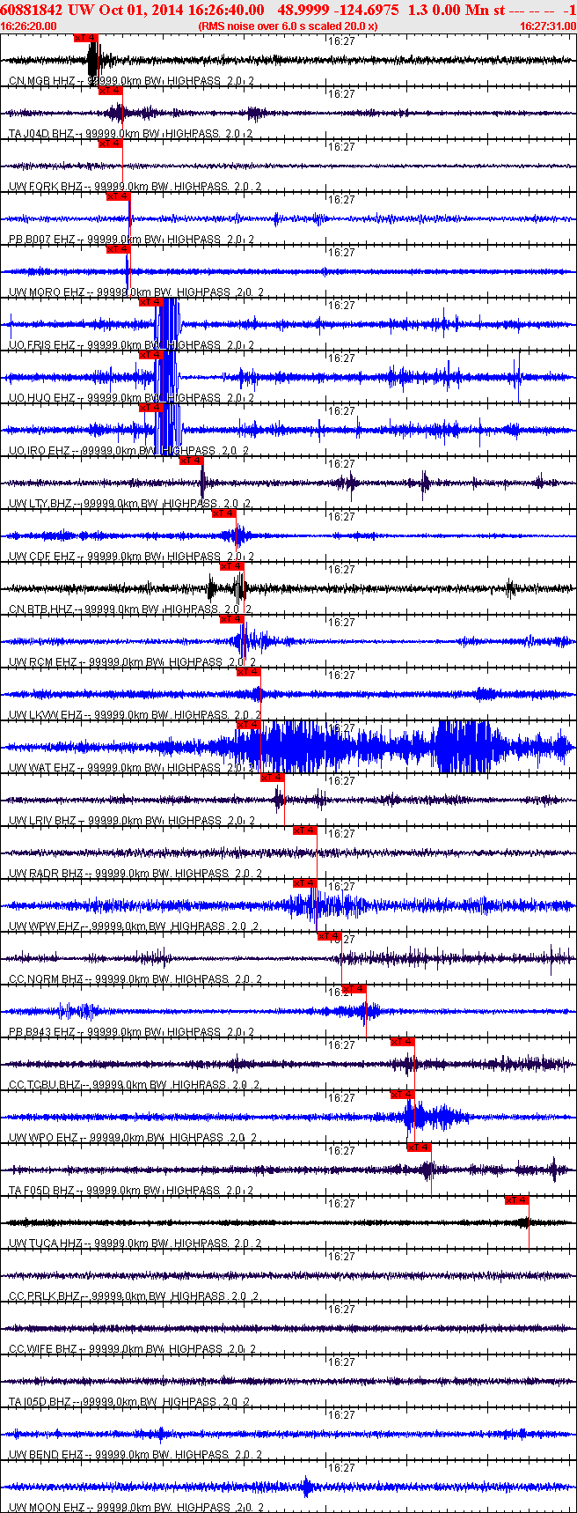Screen dimensions: 577x1513
Task: Click the red pick on UW.WPO EHZ trace
Action: (403, 1095)
